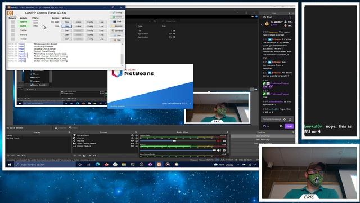Launch Shell from XAMPP side buttons
This screenshot has width=360, height=203.
tap(118, 21)
